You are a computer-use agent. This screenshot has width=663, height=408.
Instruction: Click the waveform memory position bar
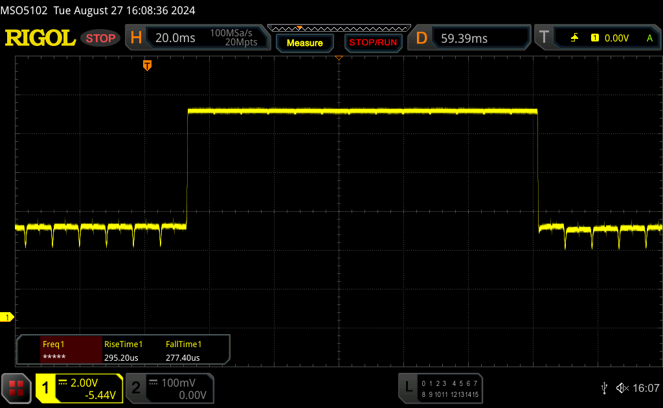tap(339, 28)
